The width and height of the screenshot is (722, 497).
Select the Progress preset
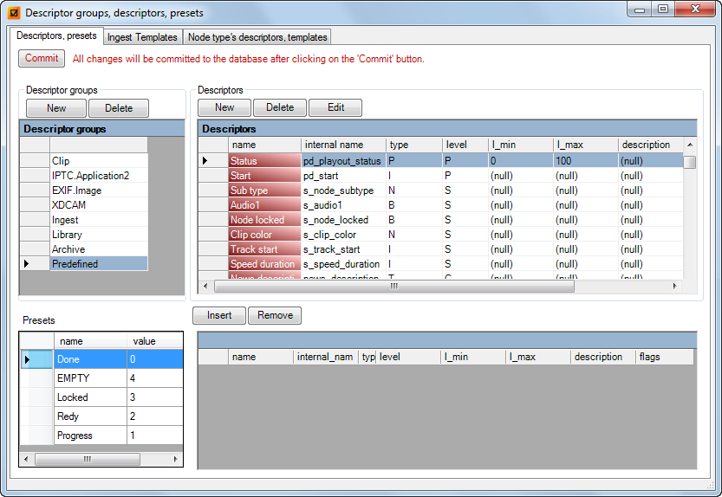[91, 436]
